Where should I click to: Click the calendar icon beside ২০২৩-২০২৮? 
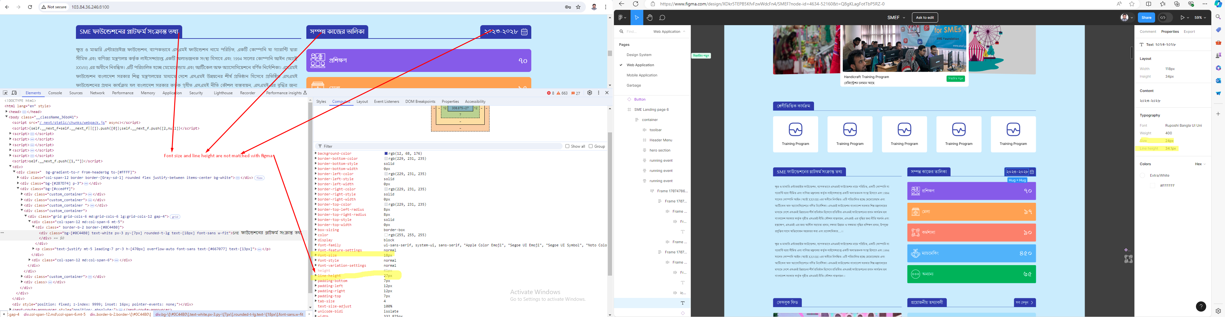524,32
